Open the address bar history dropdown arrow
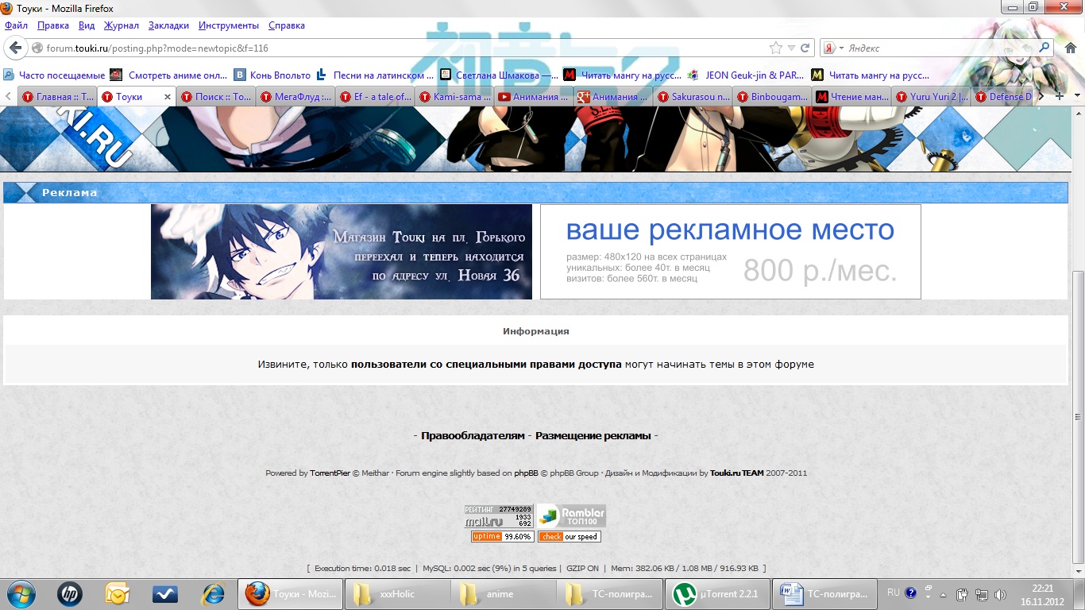Image resolution: width=1085 pixels, height=610 pixels. pos(791,48)
